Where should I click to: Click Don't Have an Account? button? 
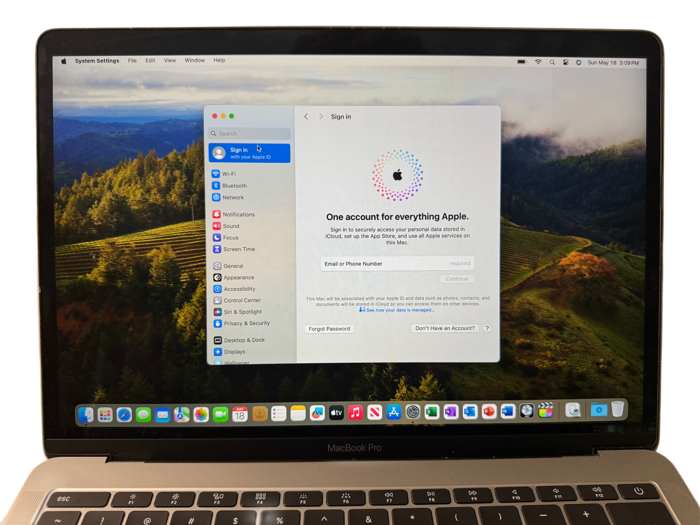coord(445,328)
